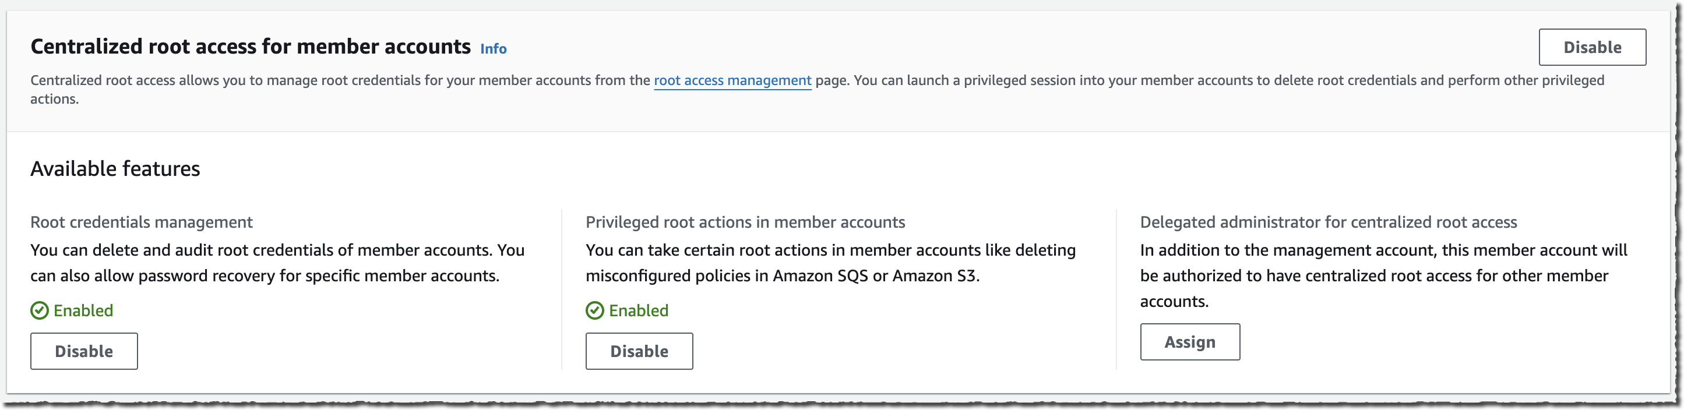Click the description mentioning Amazon SQS or Amazon S3
This screenshot has width=1684, height=410.
pyautogui.click(x=830, y=263)
